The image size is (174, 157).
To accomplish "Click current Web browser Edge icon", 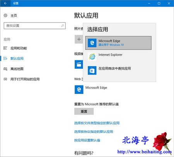I will coord(79,89).
